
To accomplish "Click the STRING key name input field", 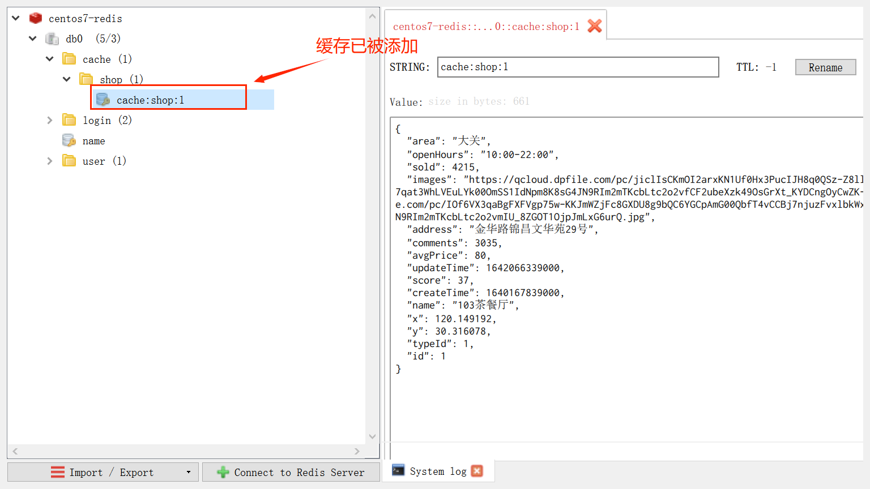I will [x=578, y=67].
